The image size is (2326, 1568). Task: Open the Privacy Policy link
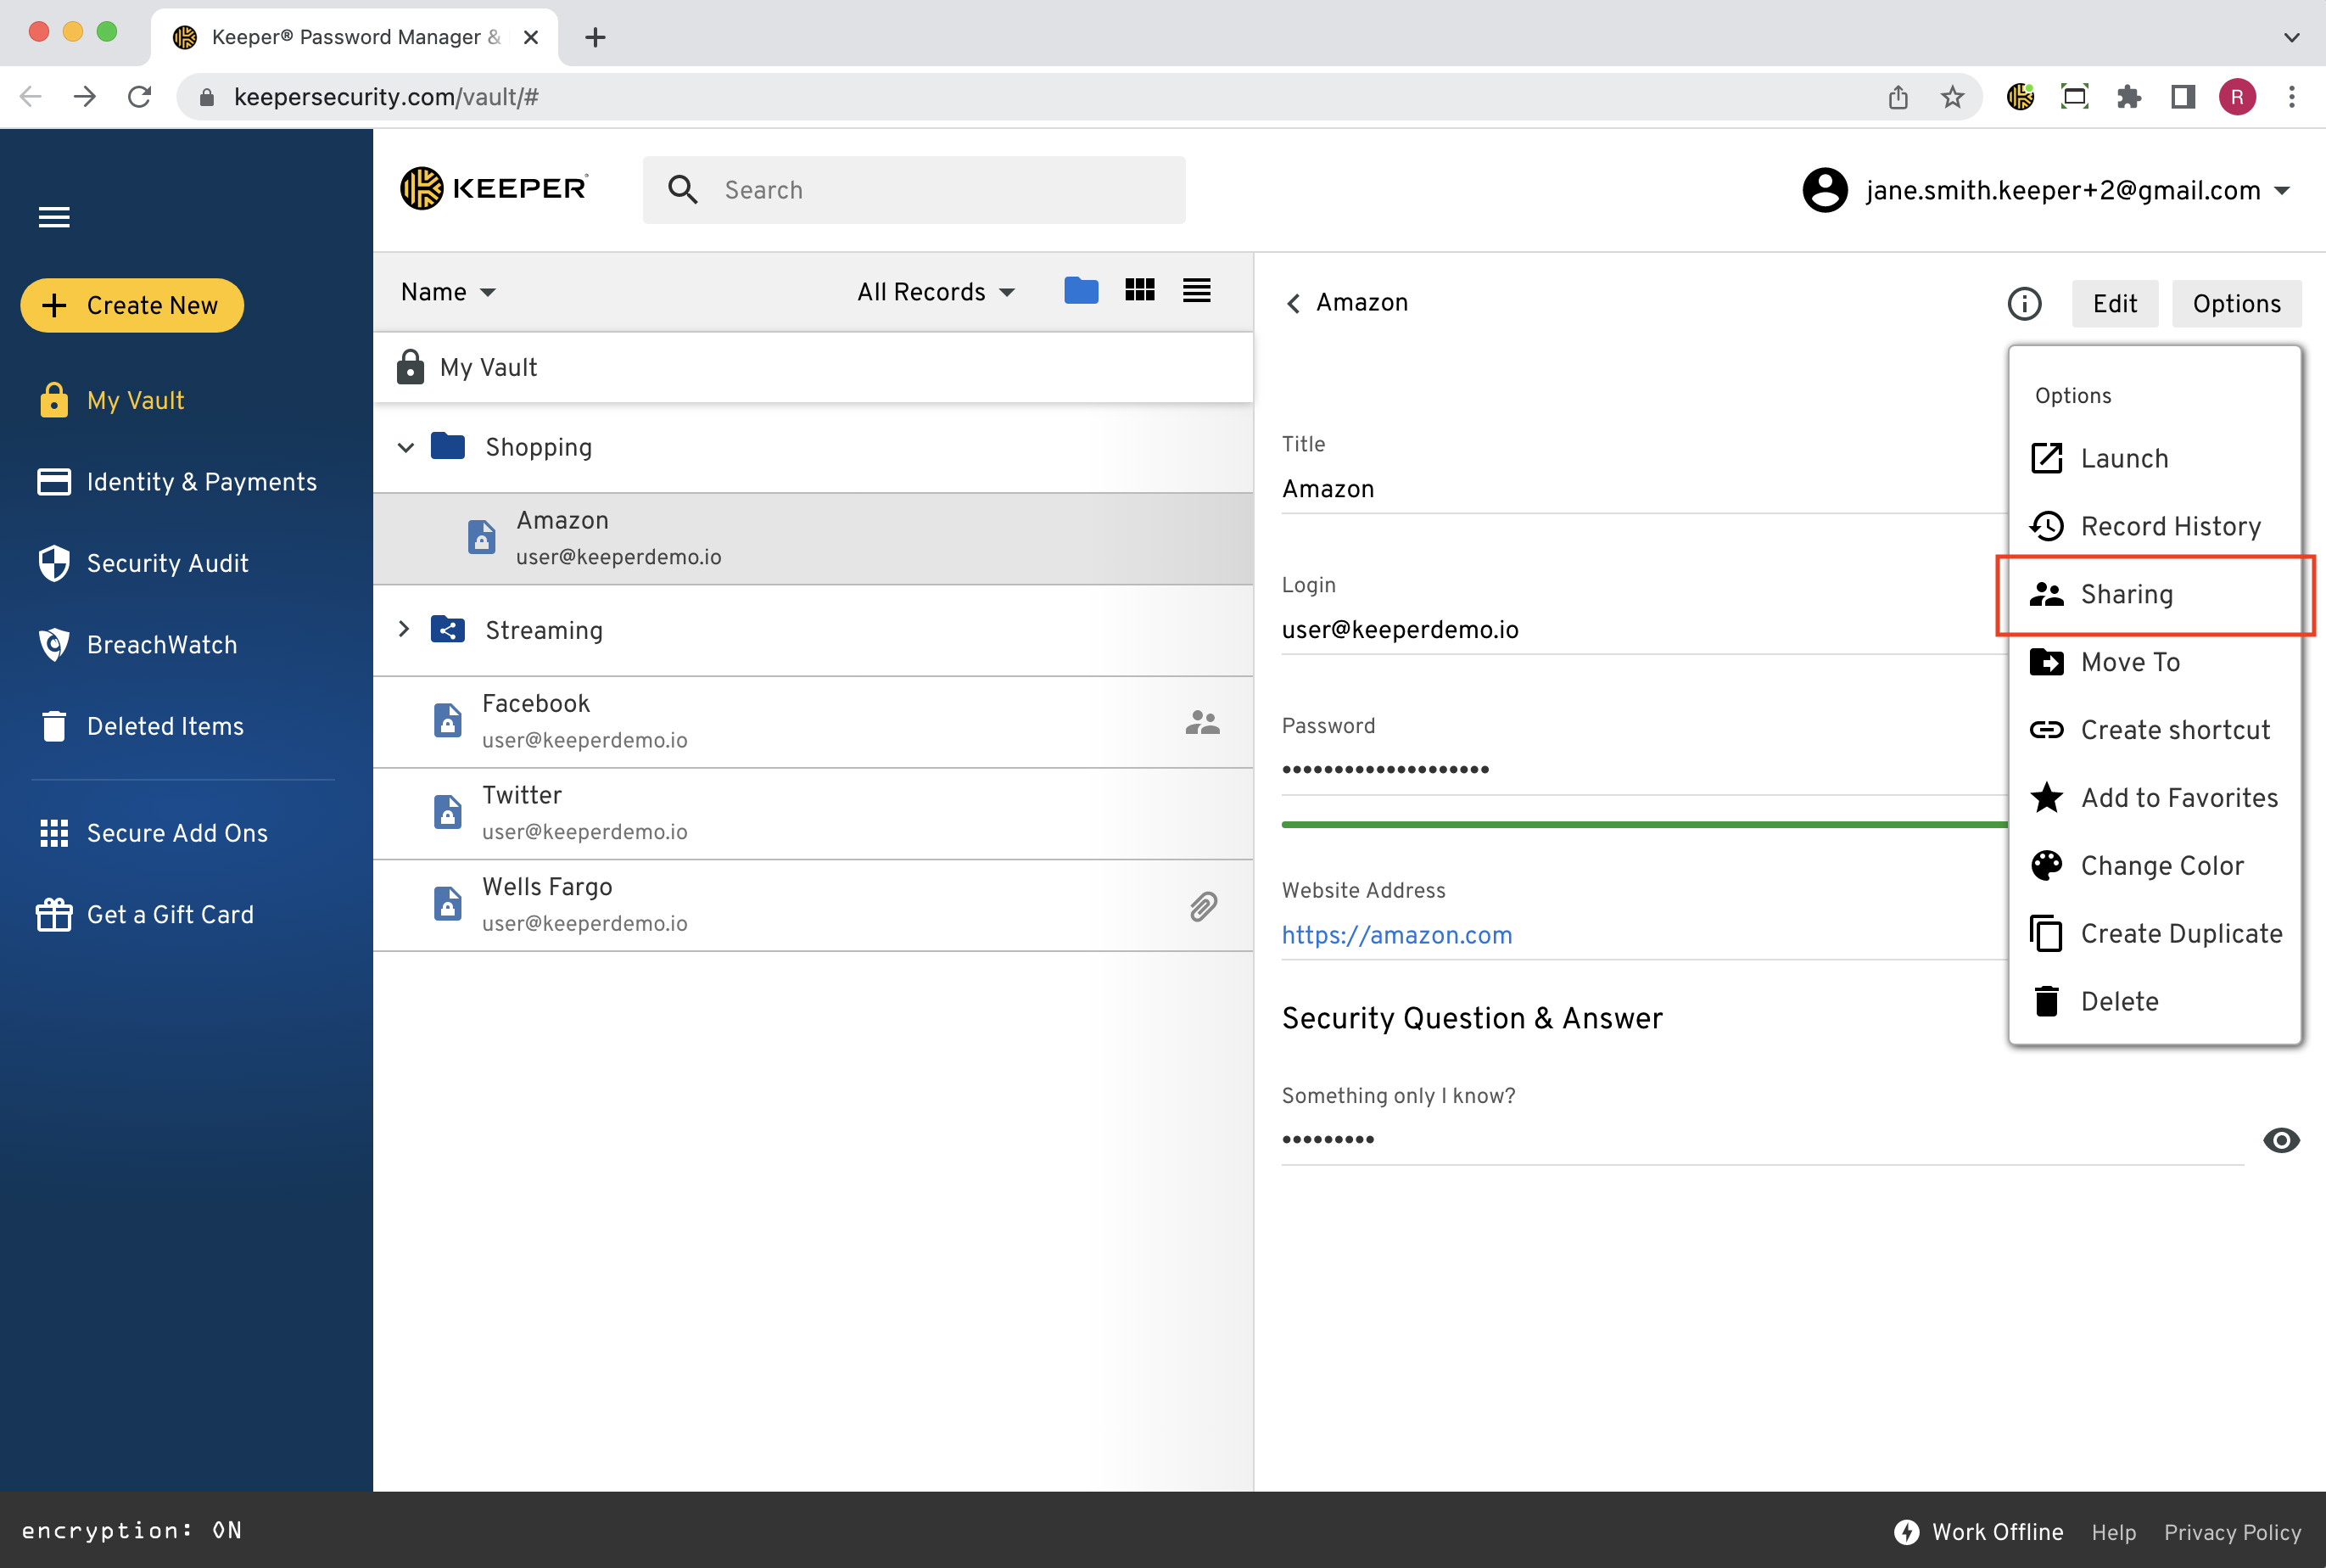[2232, 1532]
